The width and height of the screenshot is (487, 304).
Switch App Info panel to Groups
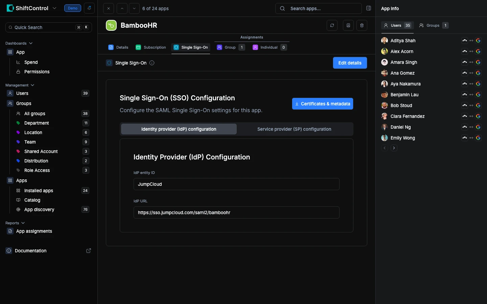pyautogui.click(x=434, y=25)
